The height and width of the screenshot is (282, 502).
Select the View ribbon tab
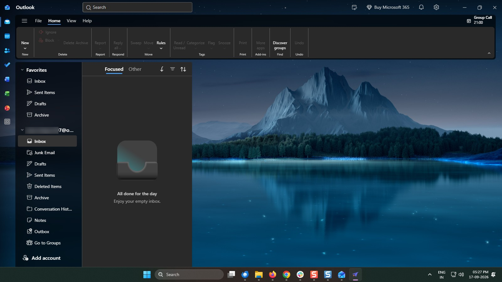point(71,21)
